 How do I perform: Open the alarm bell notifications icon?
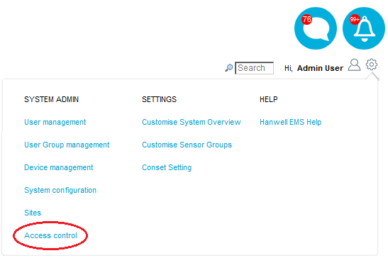pyautogui.click(x=364, y=28)
